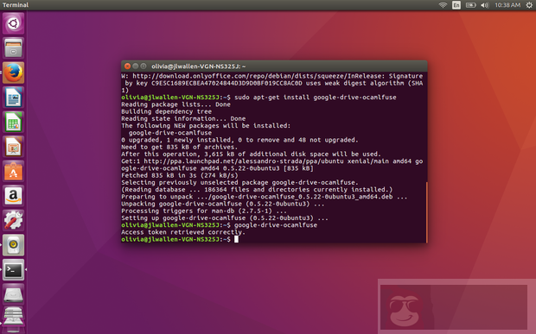Image resolution: width=536 pixels, height=334 pixels.
Task: Open Ubuntu Software center icon
Action: pyautogui.click(x=13, y=171)
